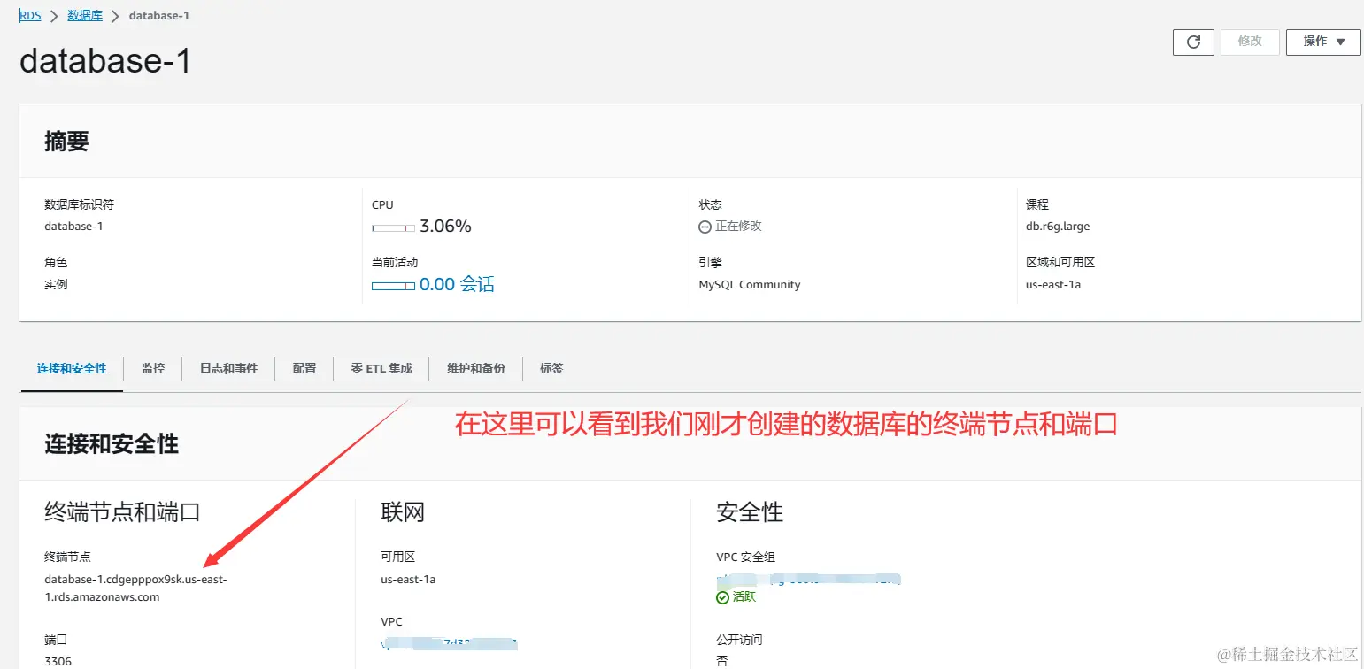The width and height of the screenshot is (1364, 669).
Task: Click the db.r6g.large class value
Action: coord(1058,227)
